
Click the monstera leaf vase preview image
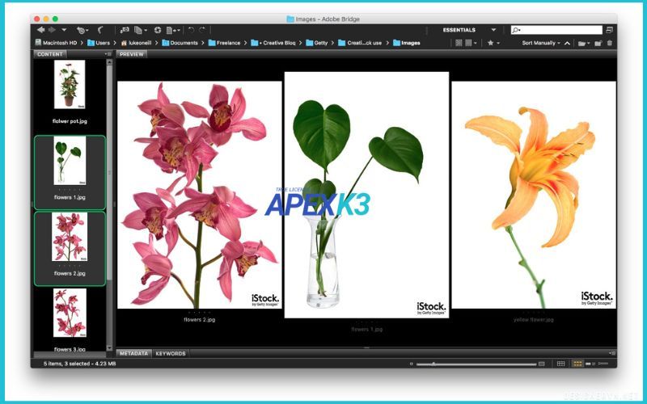(366, 195)
